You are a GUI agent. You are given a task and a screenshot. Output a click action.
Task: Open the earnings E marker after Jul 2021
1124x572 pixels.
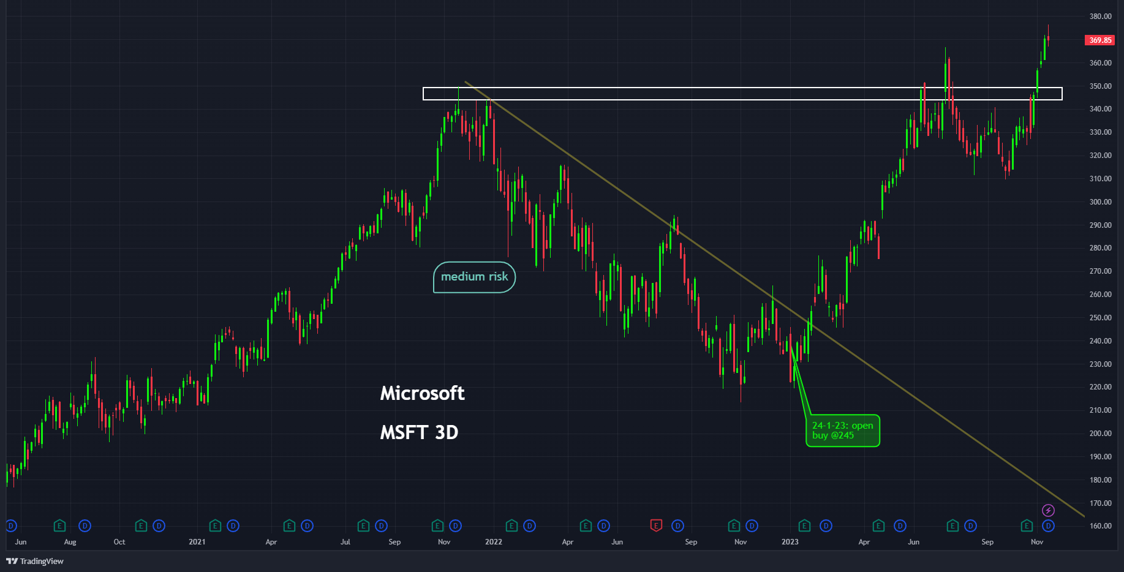[363, 525]
